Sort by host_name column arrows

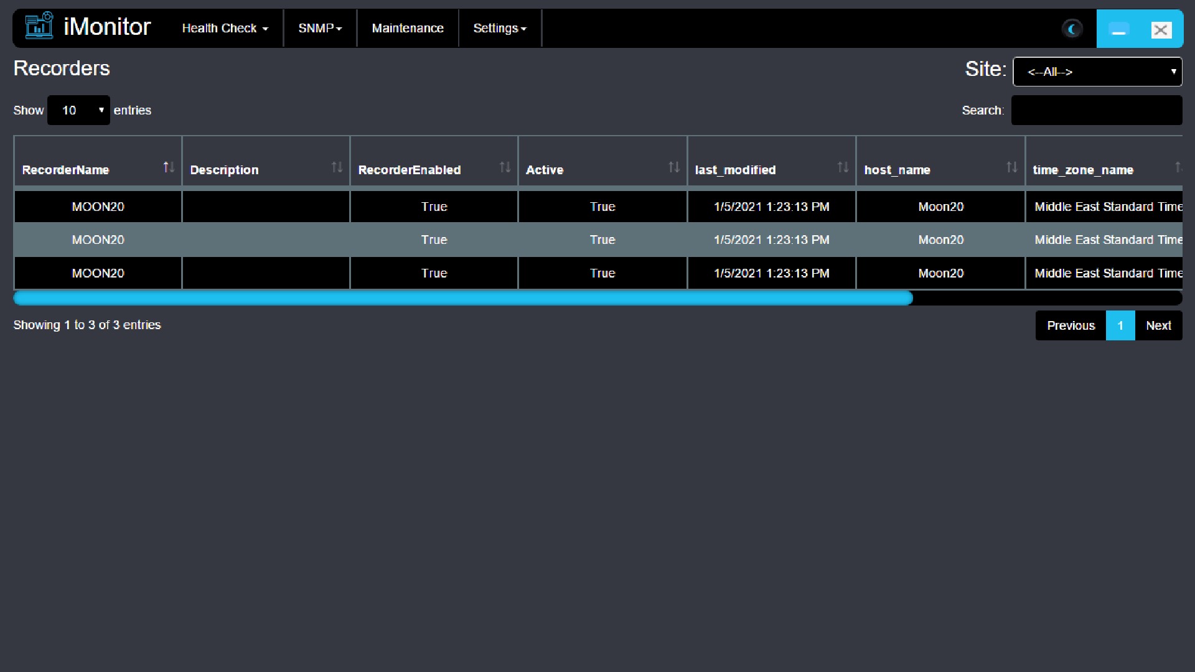pos(1011,167)
